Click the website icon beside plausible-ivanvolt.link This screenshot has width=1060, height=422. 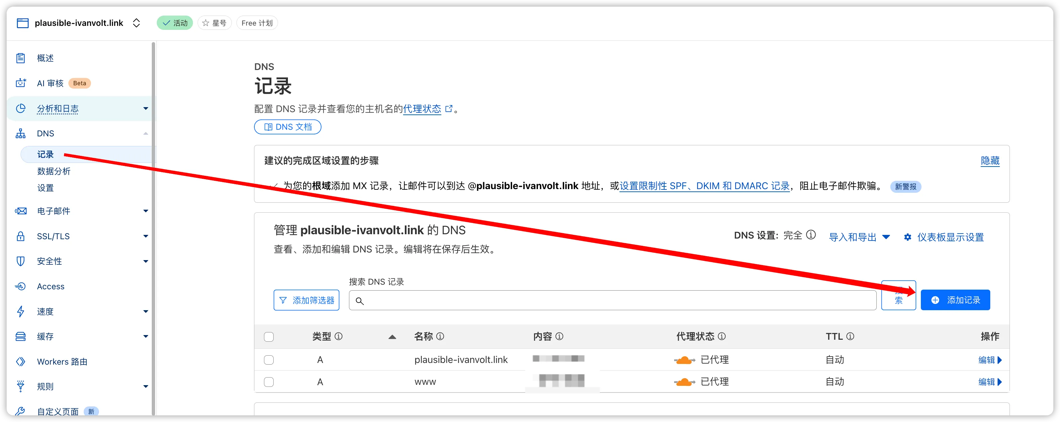click(x=22, y=23)
